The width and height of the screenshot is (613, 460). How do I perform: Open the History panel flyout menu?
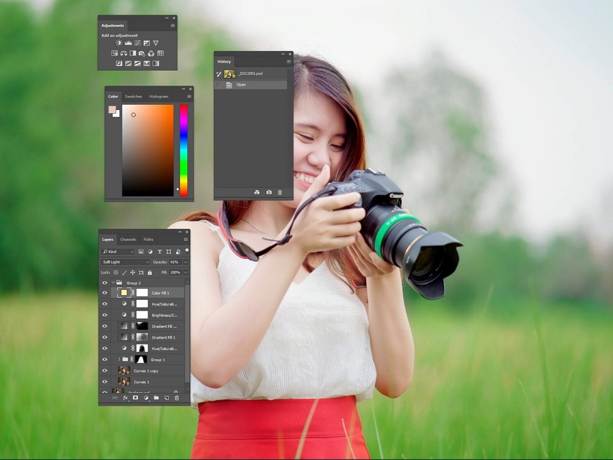pos(289,62)
